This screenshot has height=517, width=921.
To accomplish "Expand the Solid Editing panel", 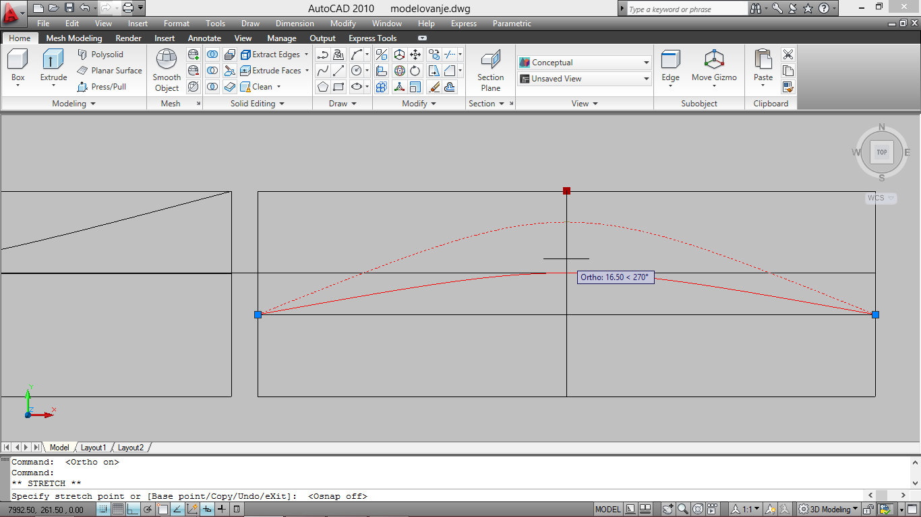I will point(257,104).
